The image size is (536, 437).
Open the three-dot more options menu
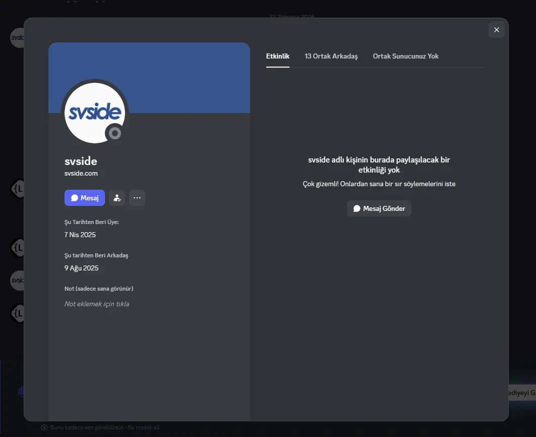[x=137, y=198]
